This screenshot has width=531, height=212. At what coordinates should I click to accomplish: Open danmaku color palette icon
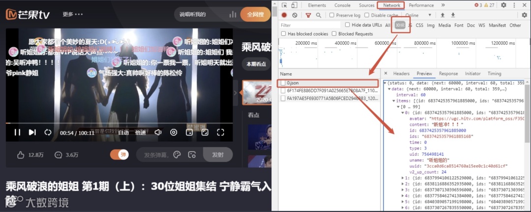pos(177,155)
